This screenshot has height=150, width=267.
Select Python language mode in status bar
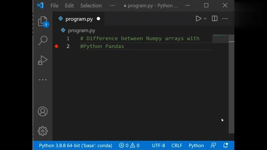(x=196, y=145)
